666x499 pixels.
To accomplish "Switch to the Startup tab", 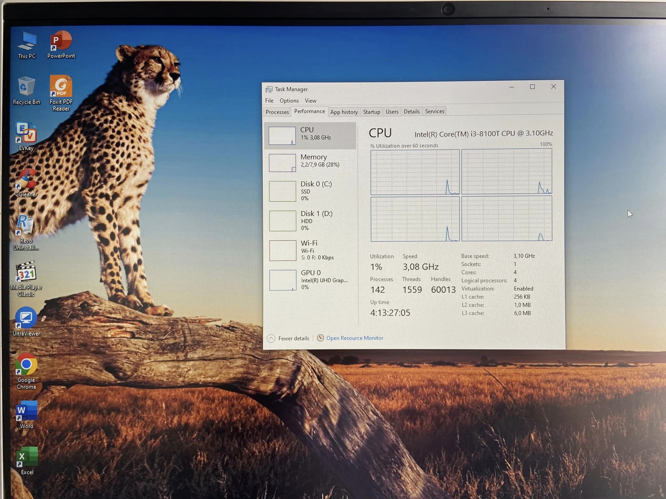I will [x=372, y=112].
